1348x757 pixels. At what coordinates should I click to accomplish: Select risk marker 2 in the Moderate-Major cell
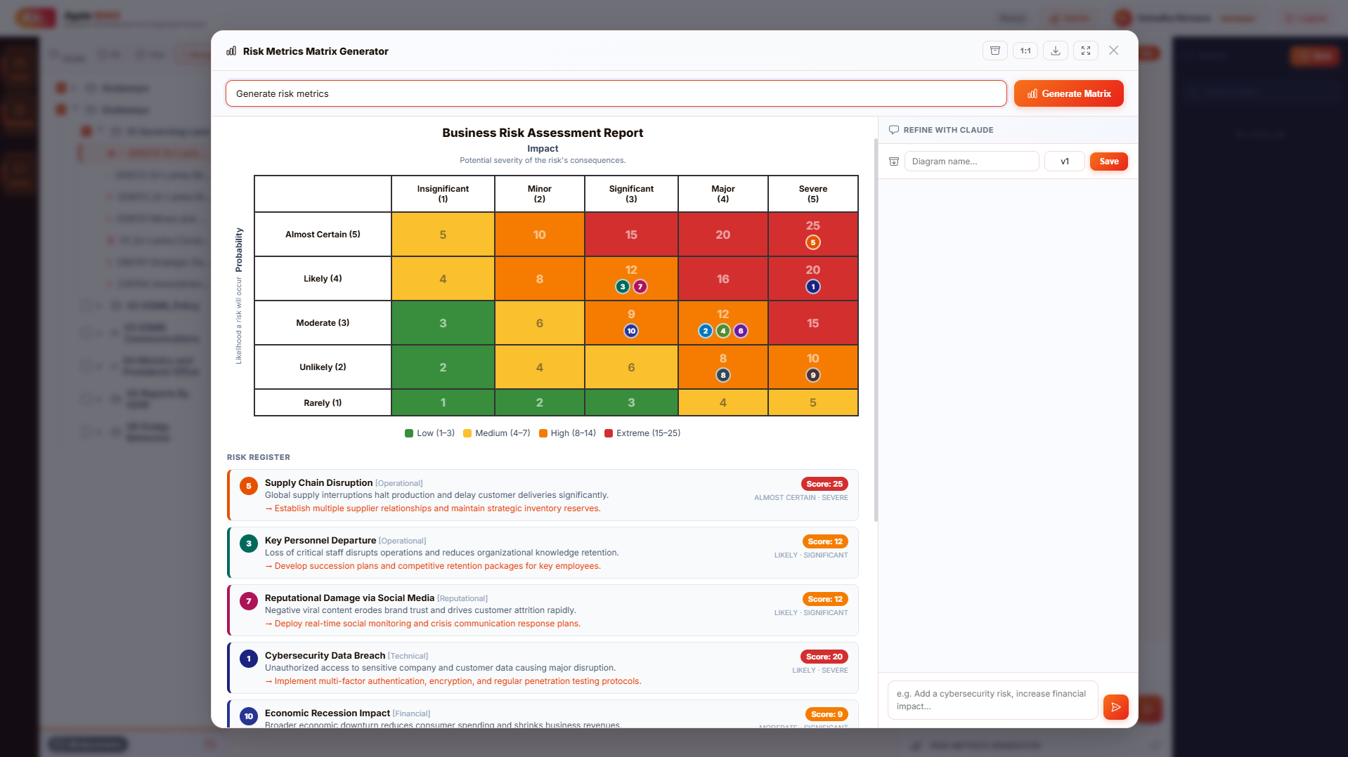coord(705,331)
